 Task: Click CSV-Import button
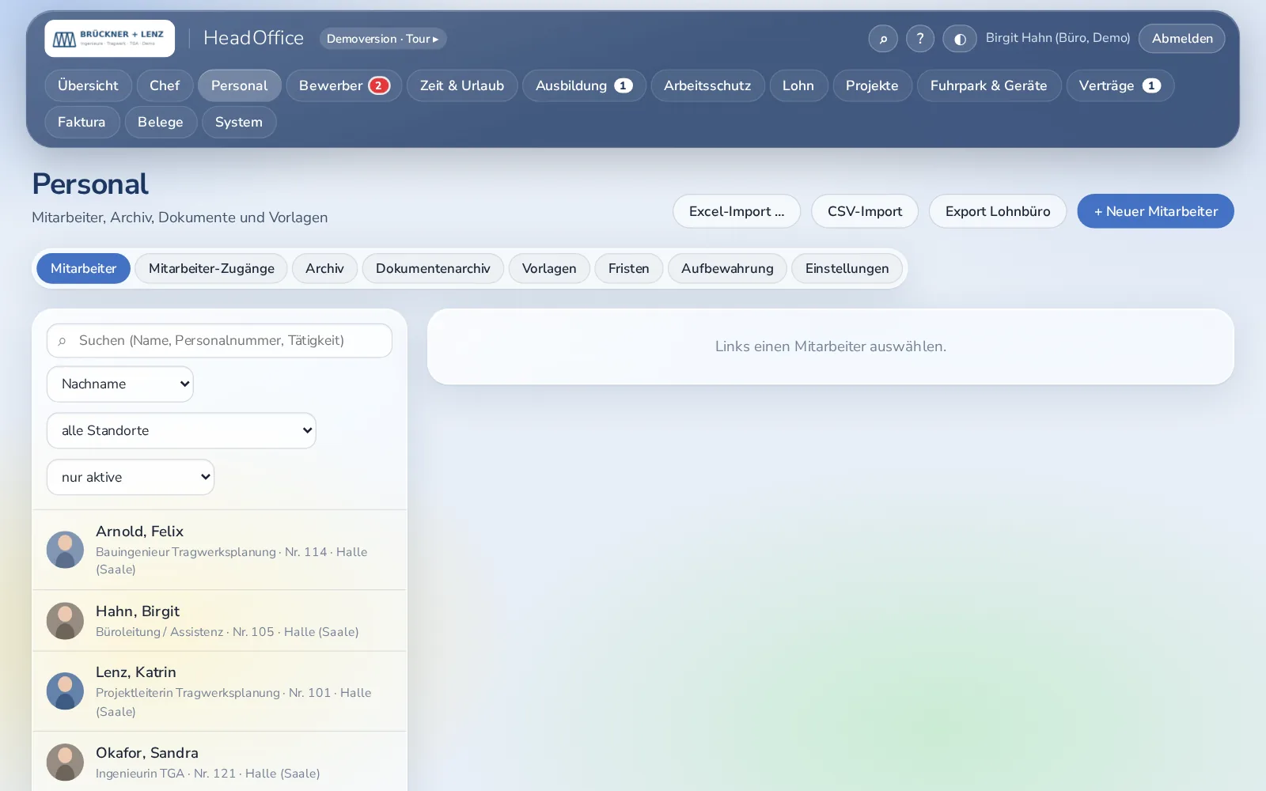[865, 211]
